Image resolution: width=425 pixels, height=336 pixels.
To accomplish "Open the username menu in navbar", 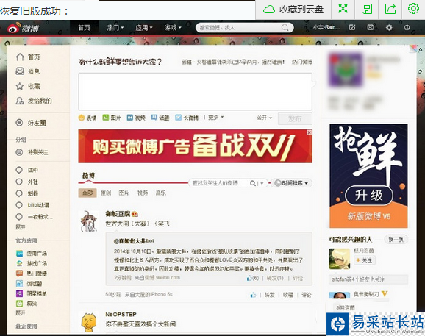I will point(326,27).
